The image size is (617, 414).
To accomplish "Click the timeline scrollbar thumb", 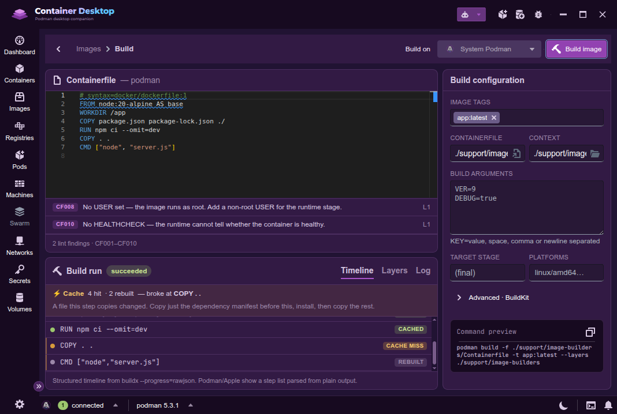I will (x=434, y=353).
